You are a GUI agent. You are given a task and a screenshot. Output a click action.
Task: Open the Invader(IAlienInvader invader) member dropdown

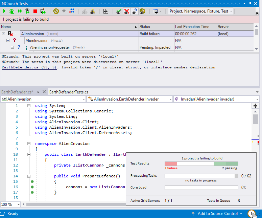[216, 99]
